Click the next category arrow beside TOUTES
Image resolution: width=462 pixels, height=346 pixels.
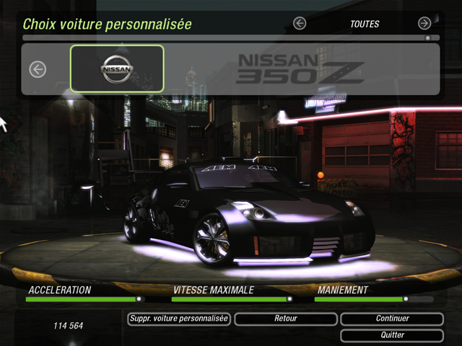[424, 23]
